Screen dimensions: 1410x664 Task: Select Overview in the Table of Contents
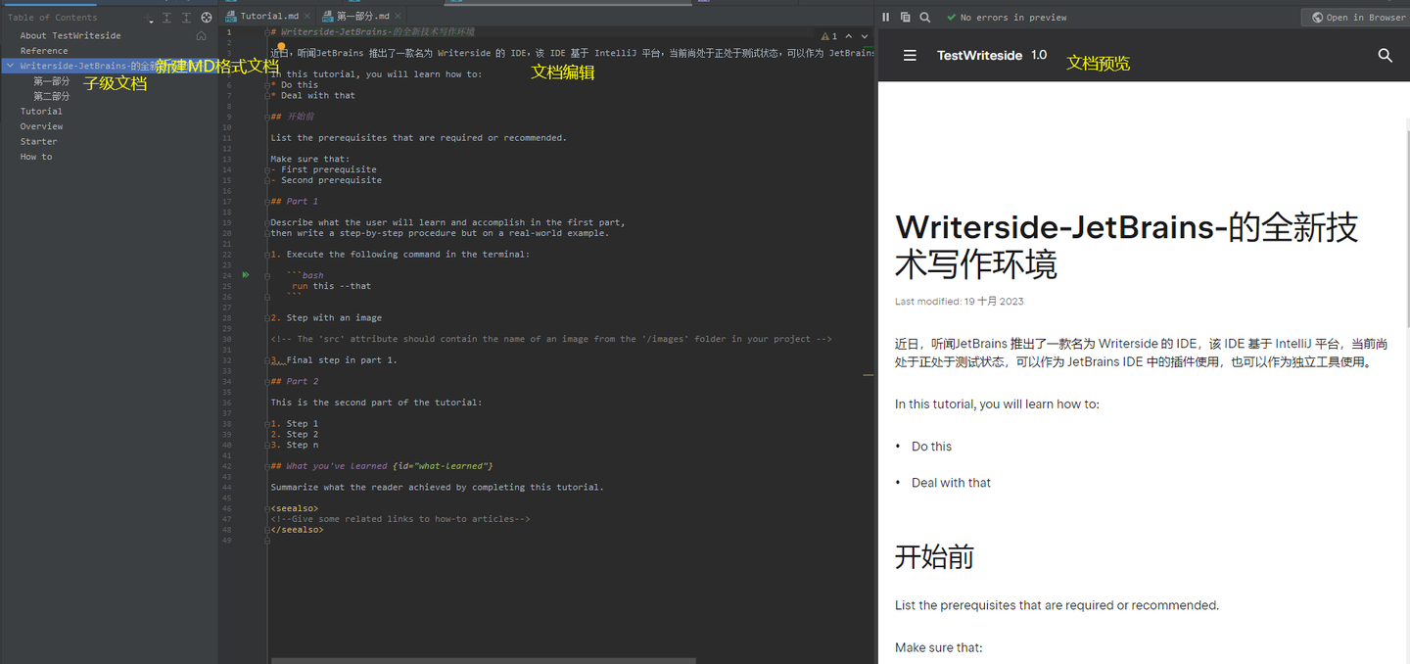click(x=42, y=125)
